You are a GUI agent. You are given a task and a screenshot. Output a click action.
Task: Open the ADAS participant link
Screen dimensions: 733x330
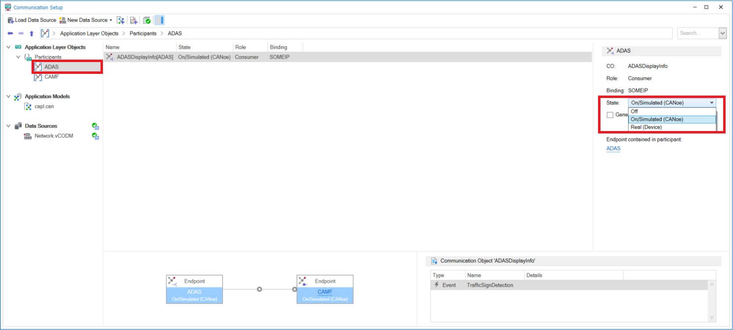(613, 148)
